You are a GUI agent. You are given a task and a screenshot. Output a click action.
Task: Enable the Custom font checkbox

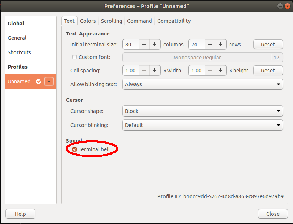[x=75, y=57]
